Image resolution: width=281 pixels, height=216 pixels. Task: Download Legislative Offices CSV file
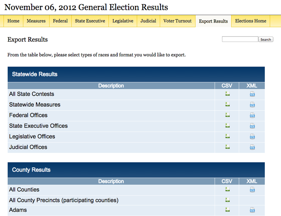(x=227, y=136)
